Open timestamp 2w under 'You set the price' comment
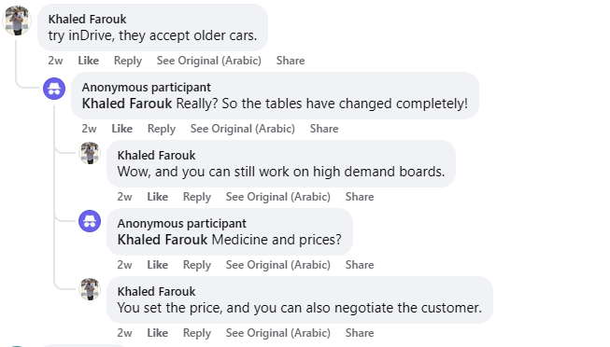This screenshot has height=347, width=610. coord(124,333)
